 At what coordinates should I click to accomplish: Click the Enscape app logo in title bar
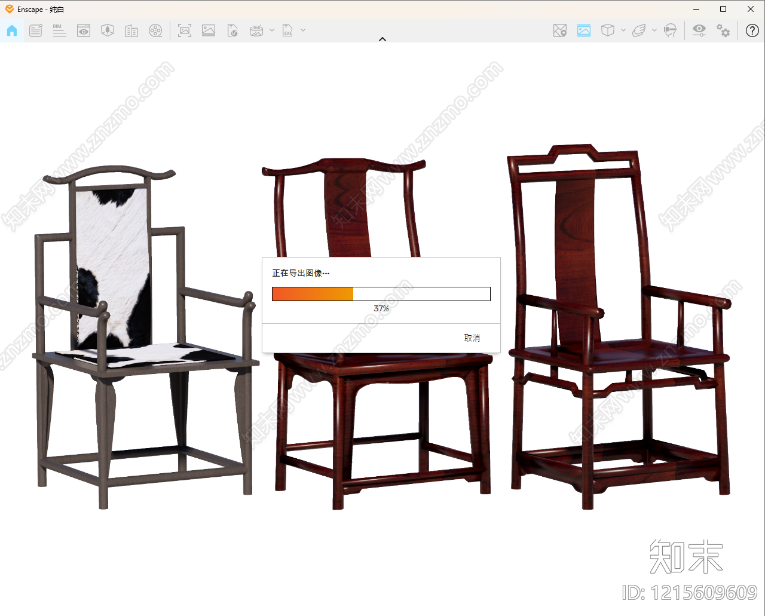pyautogui.click(x=9, y=9)
